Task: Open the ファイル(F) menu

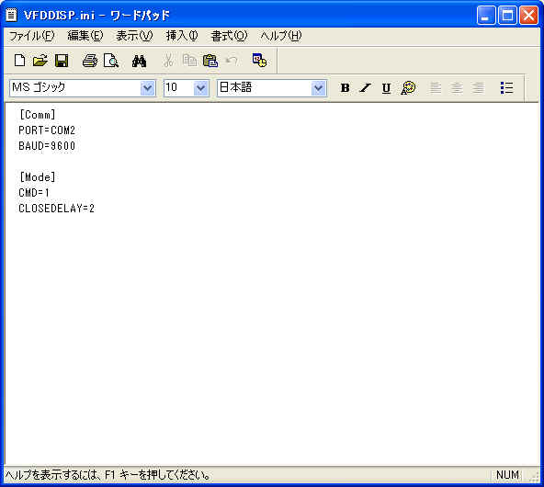Action: pyautogui.click(x=31, y=36)
